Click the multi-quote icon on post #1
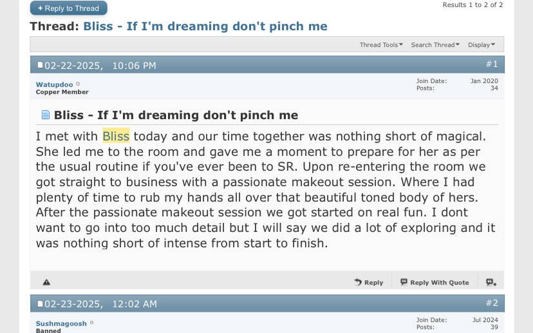 point(491,282)
